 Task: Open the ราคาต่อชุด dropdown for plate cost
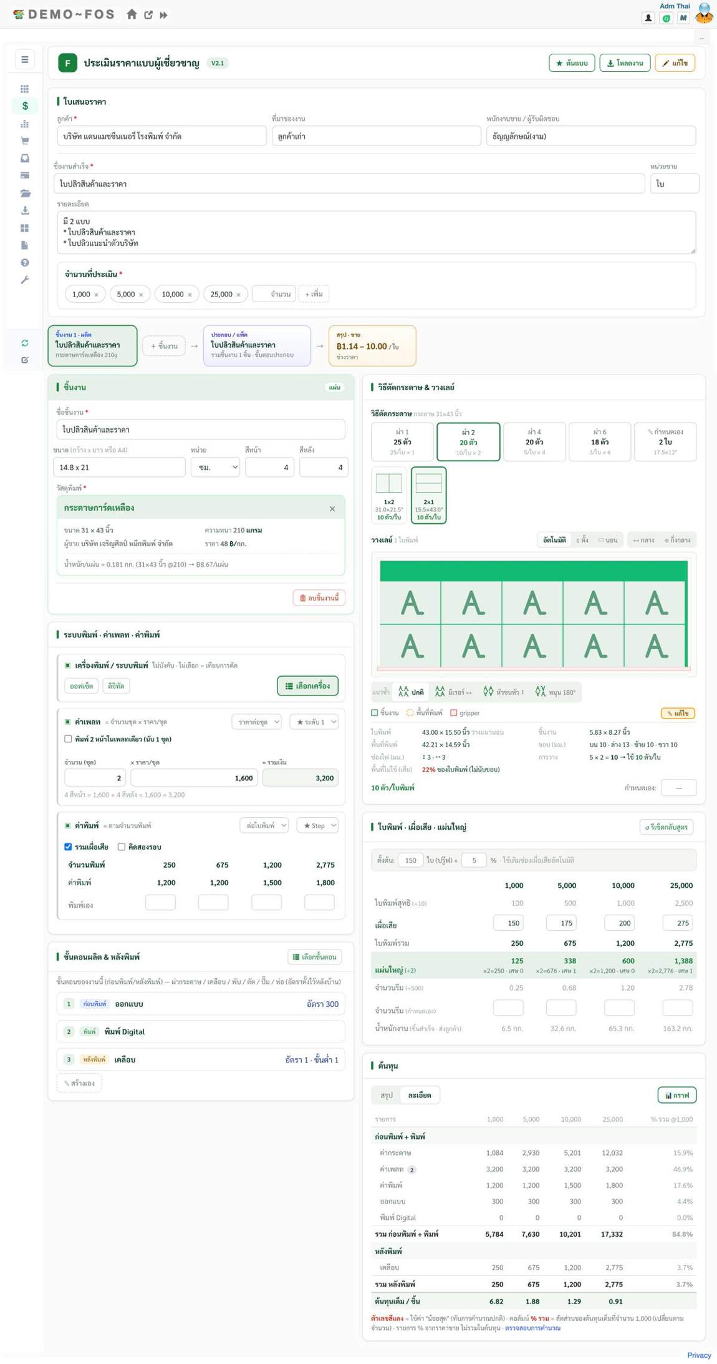pos(256,722)
